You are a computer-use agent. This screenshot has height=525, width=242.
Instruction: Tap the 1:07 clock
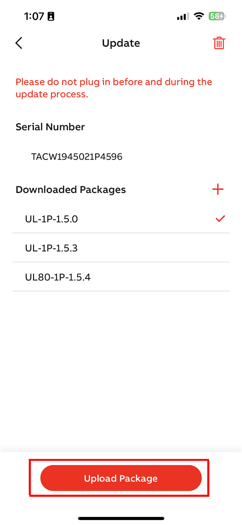(x=34, y=16)
